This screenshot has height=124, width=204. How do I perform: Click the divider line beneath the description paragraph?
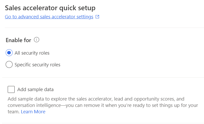(103, 123)
